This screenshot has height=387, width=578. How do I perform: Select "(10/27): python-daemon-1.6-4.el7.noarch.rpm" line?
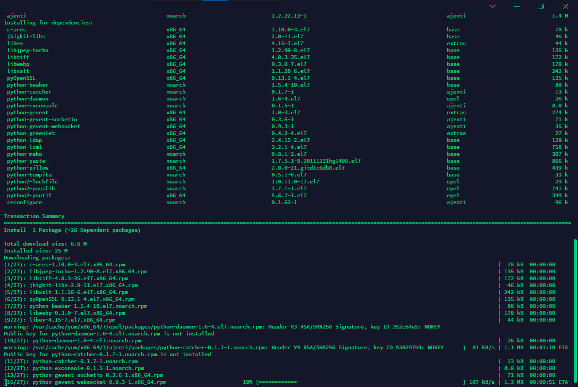pyautogui.click(x=73, y=341)
